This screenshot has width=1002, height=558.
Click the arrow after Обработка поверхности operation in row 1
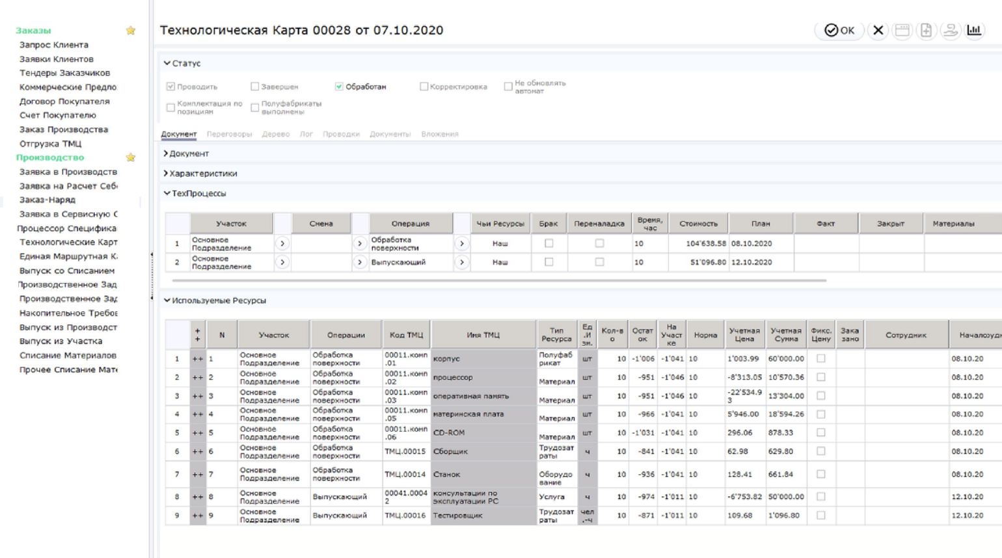tap(462, 243)
